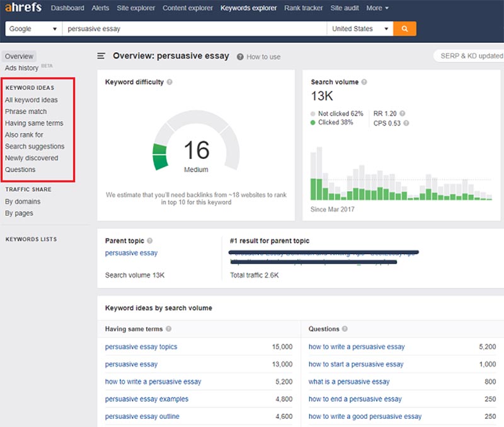504x427 pixels.
Task: Click the RR 1.20 info icon
Action: 403,114
